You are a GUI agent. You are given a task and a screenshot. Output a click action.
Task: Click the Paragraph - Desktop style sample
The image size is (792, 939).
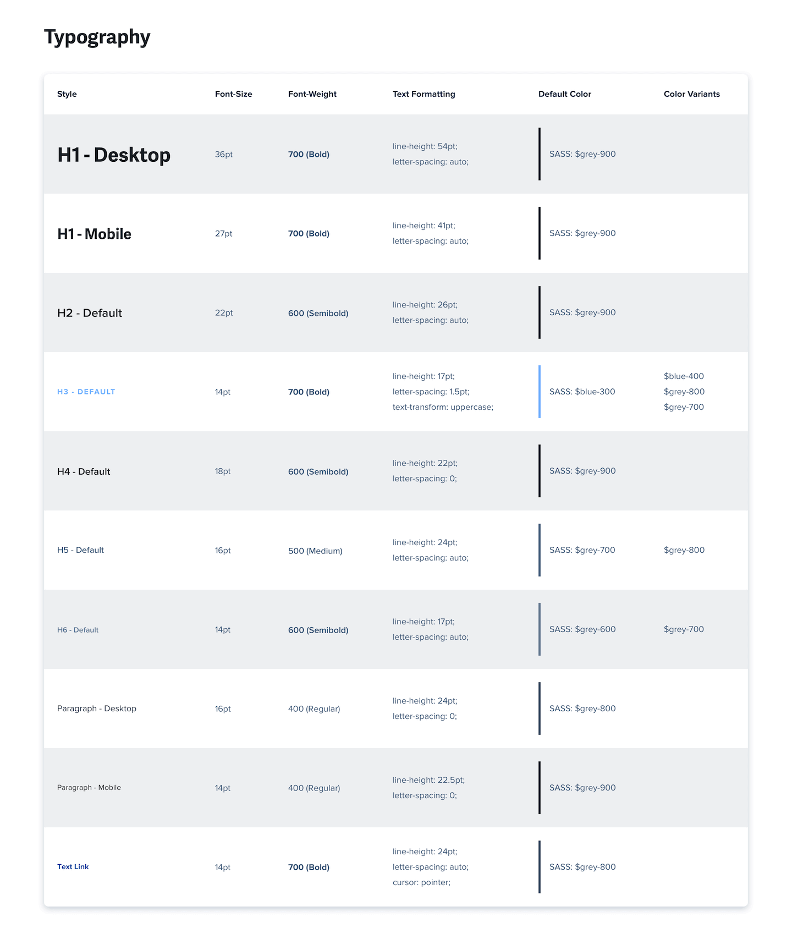pos(97,709)
